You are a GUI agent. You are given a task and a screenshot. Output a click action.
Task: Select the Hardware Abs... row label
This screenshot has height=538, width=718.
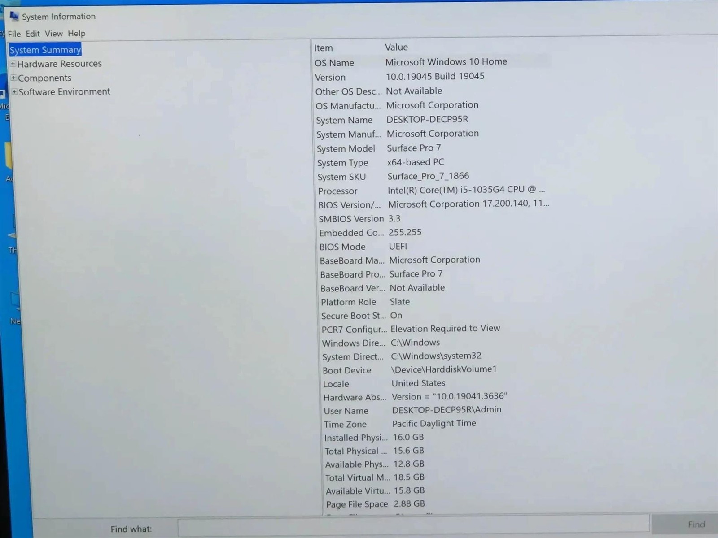click(355, 398)
